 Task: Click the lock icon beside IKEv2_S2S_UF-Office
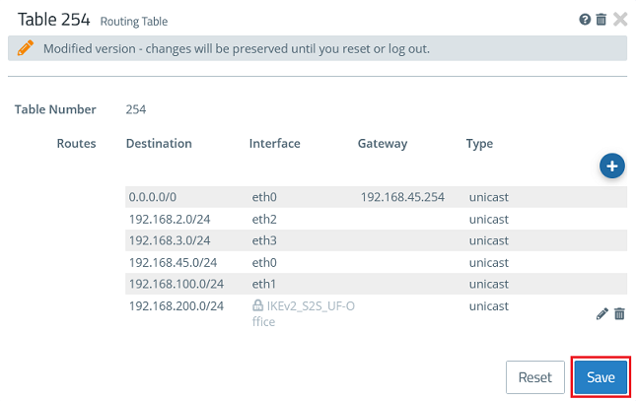point(257,306)
